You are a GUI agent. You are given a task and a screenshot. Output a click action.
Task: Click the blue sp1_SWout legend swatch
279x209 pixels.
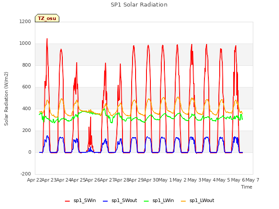coord(105,201)
